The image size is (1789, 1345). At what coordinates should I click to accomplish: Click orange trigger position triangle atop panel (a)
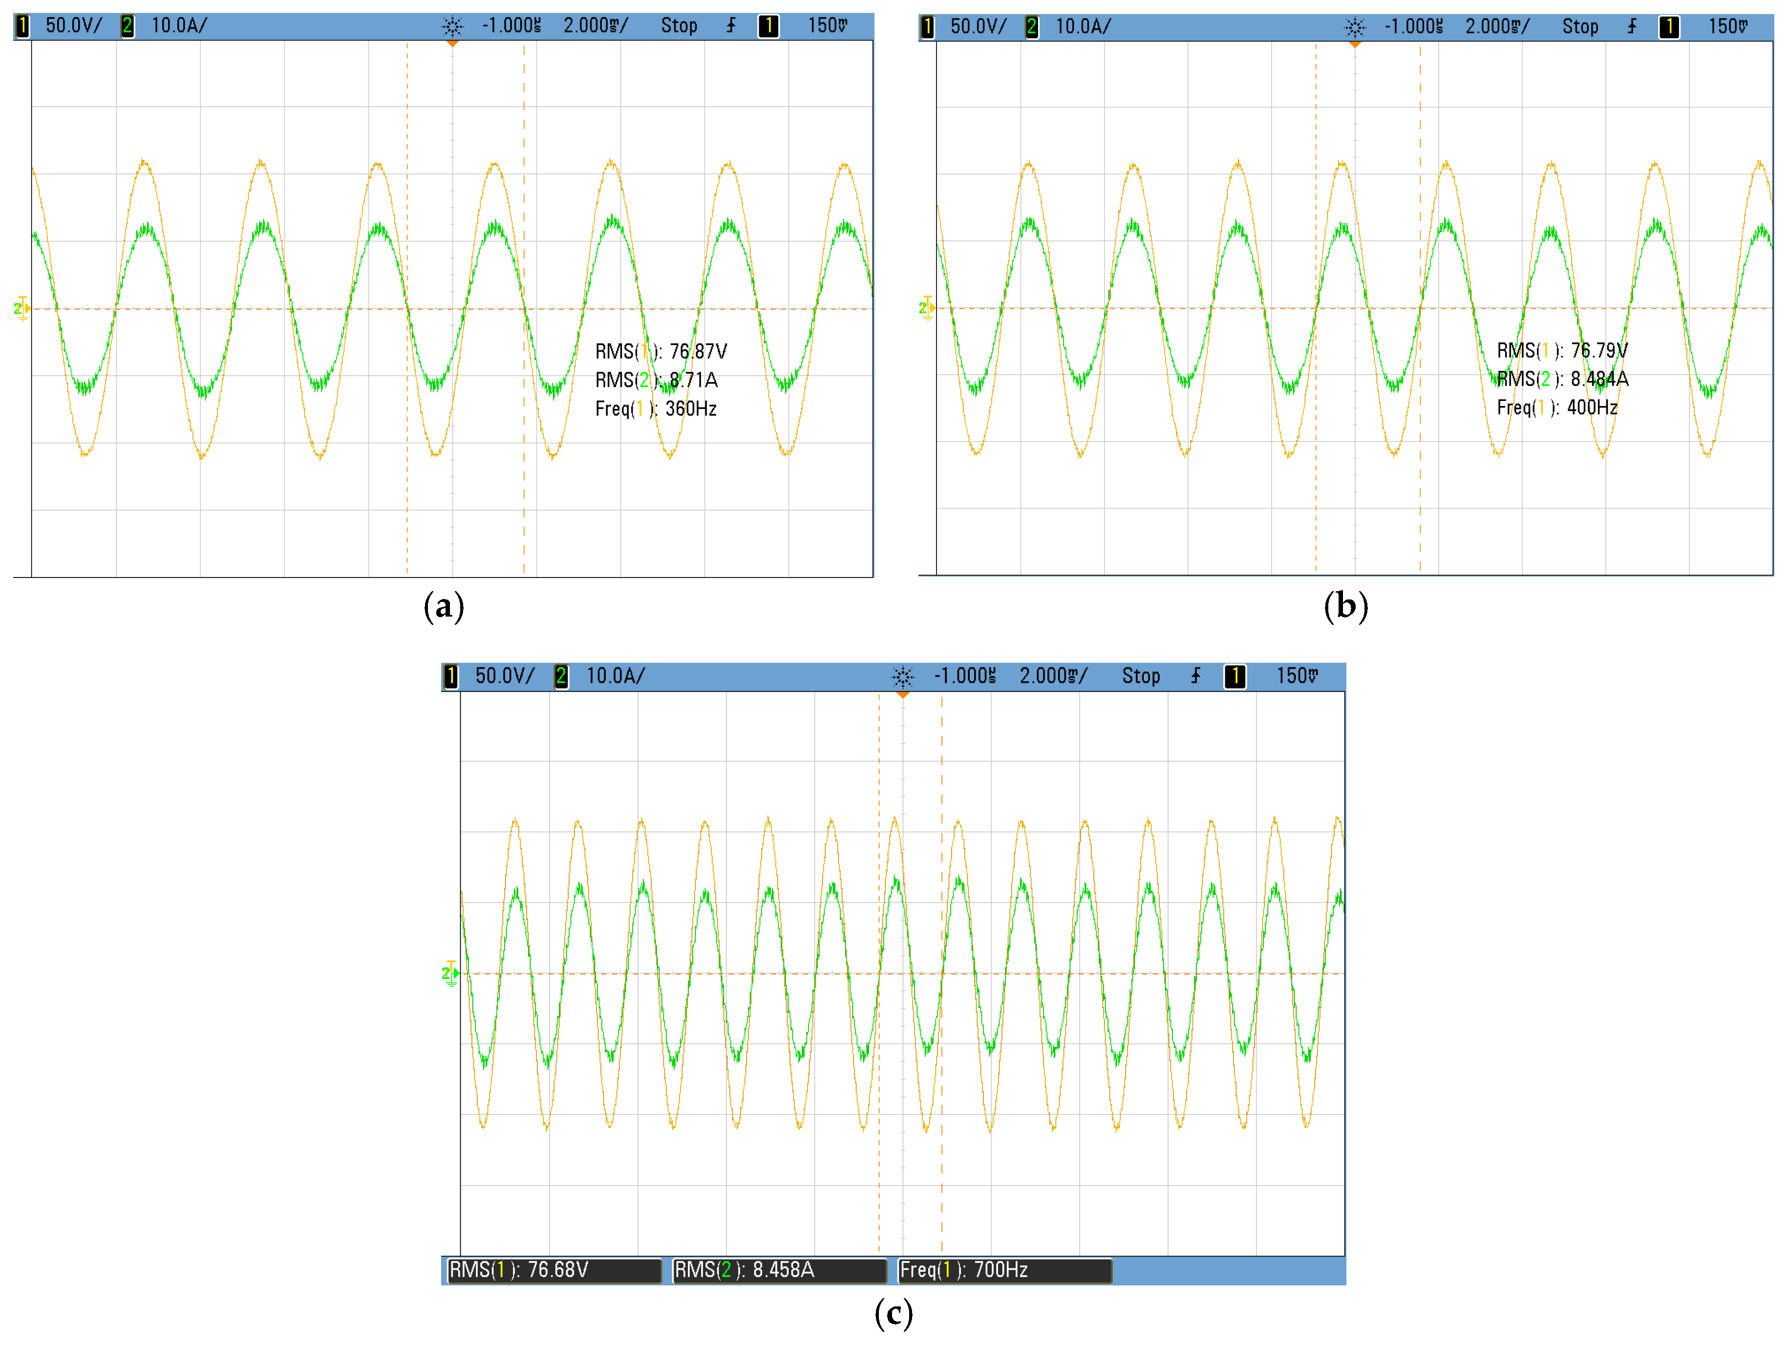coord(452,43)
